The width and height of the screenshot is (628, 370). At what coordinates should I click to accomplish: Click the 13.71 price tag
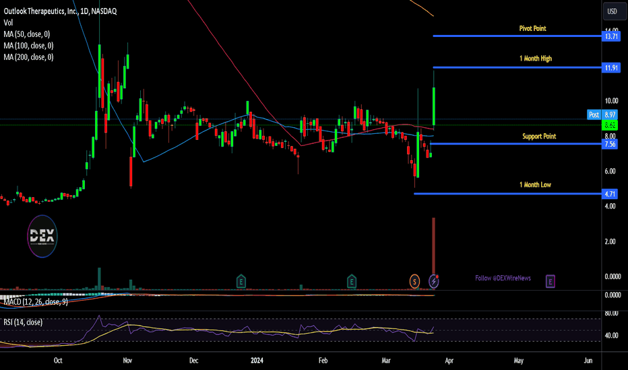tap(611, 36)
